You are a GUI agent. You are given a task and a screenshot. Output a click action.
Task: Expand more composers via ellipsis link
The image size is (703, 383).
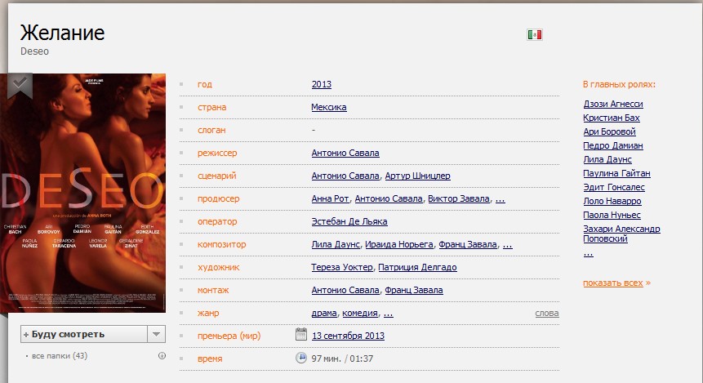[508, 245]
